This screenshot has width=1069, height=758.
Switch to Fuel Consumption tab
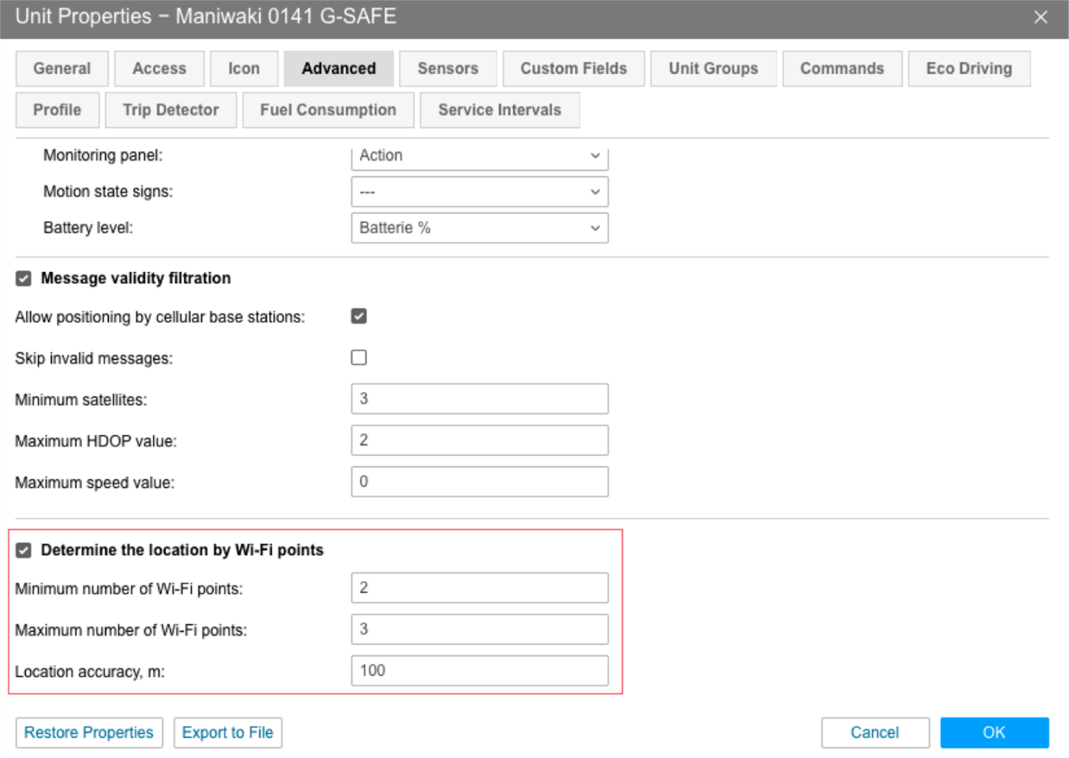click(x=328, y=110)
